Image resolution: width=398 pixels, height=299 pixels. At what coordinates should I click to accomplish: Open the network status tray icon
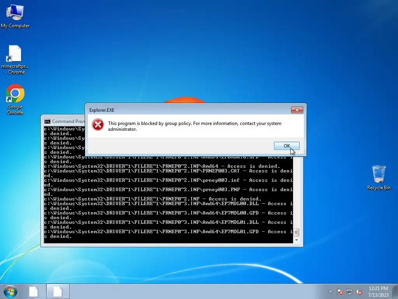coord(349,292)
